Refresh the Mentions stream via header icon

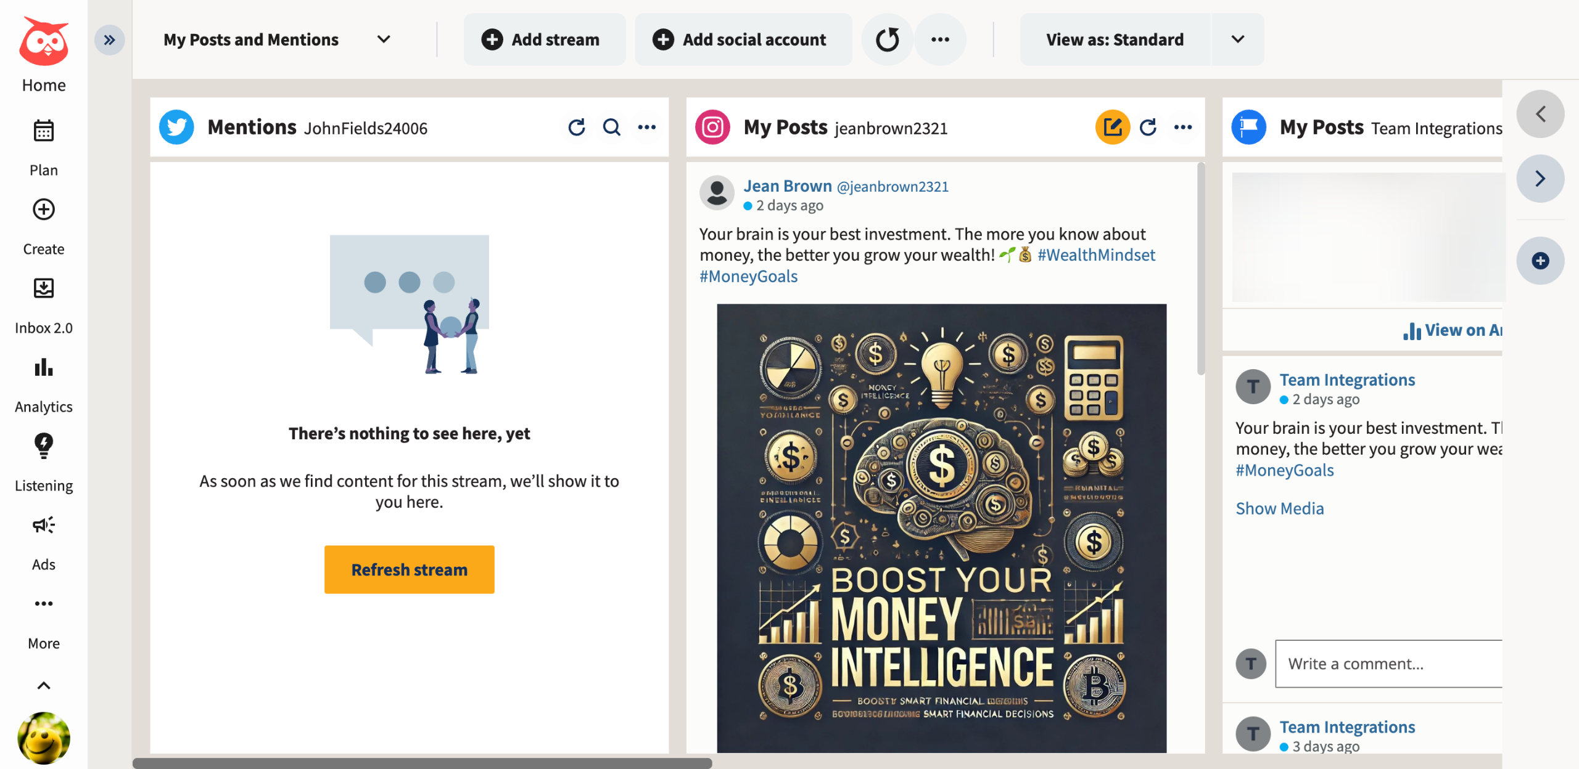tap(576, 128)
